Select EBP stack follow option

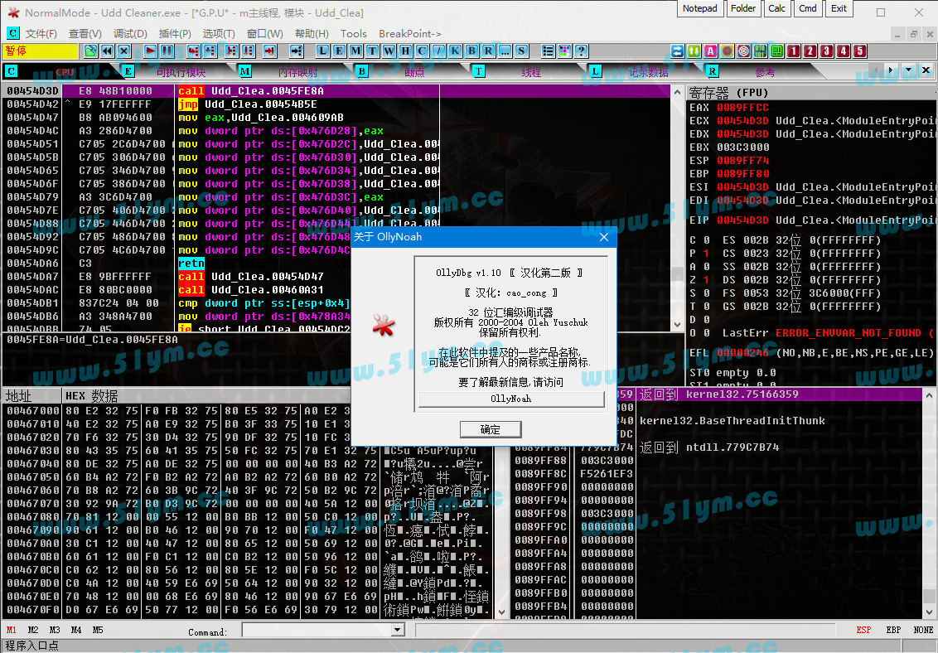coord(893,631)
